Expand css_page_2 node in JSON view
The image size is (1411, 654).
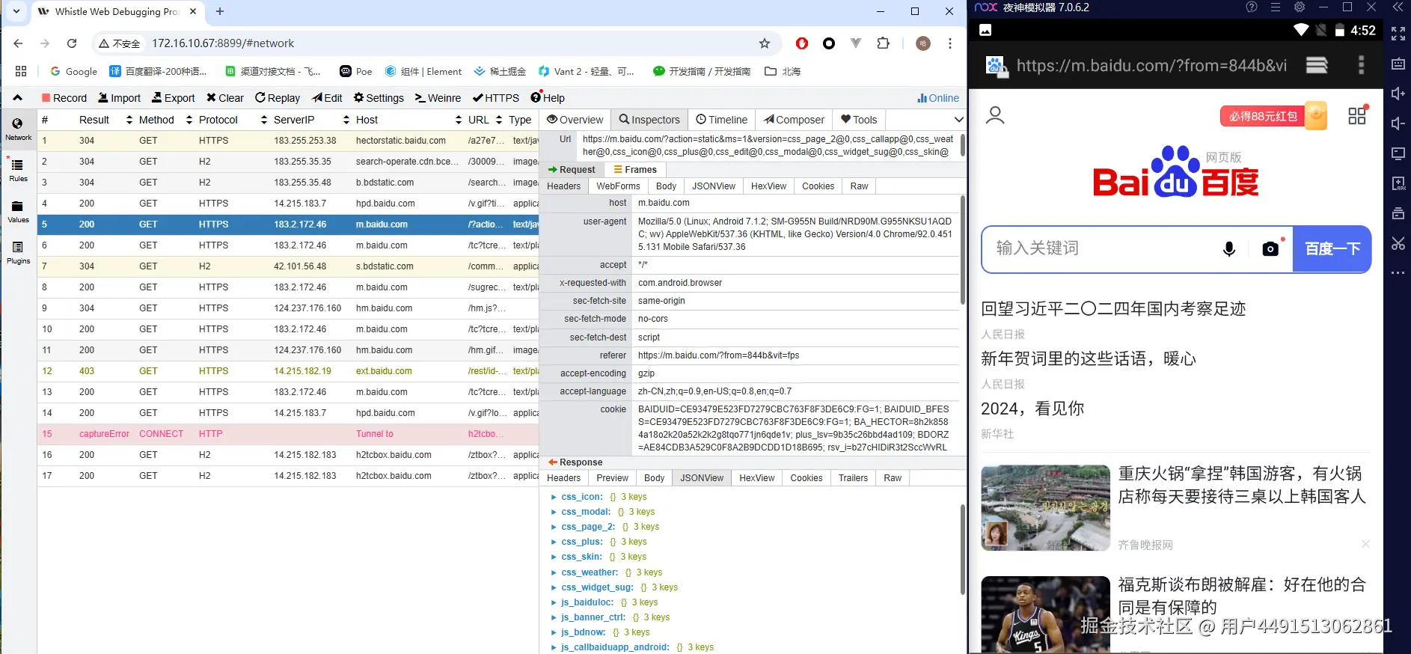click(554, 527)
